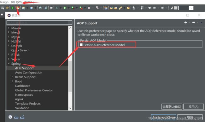Viewport: 205px width, 122px height.
Task: Select Dashboard under Spring
Action: [23, 86]
